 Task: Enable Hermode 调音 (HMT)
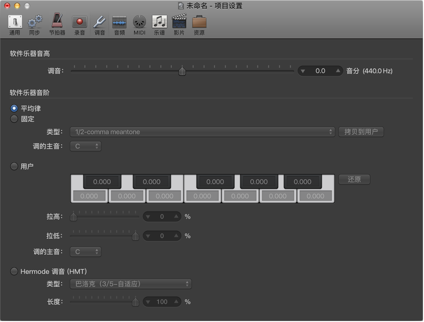[14, 271]
